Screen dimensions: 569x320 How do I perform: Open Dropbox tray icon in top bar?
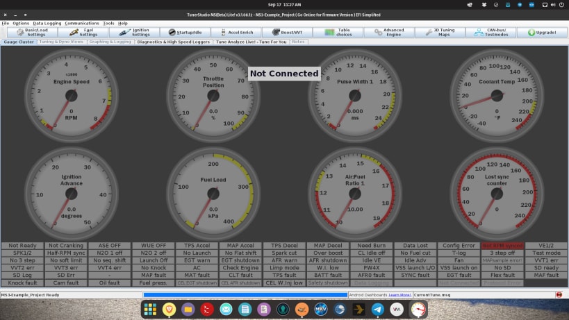pyautogui.click(x=484, y=5)
